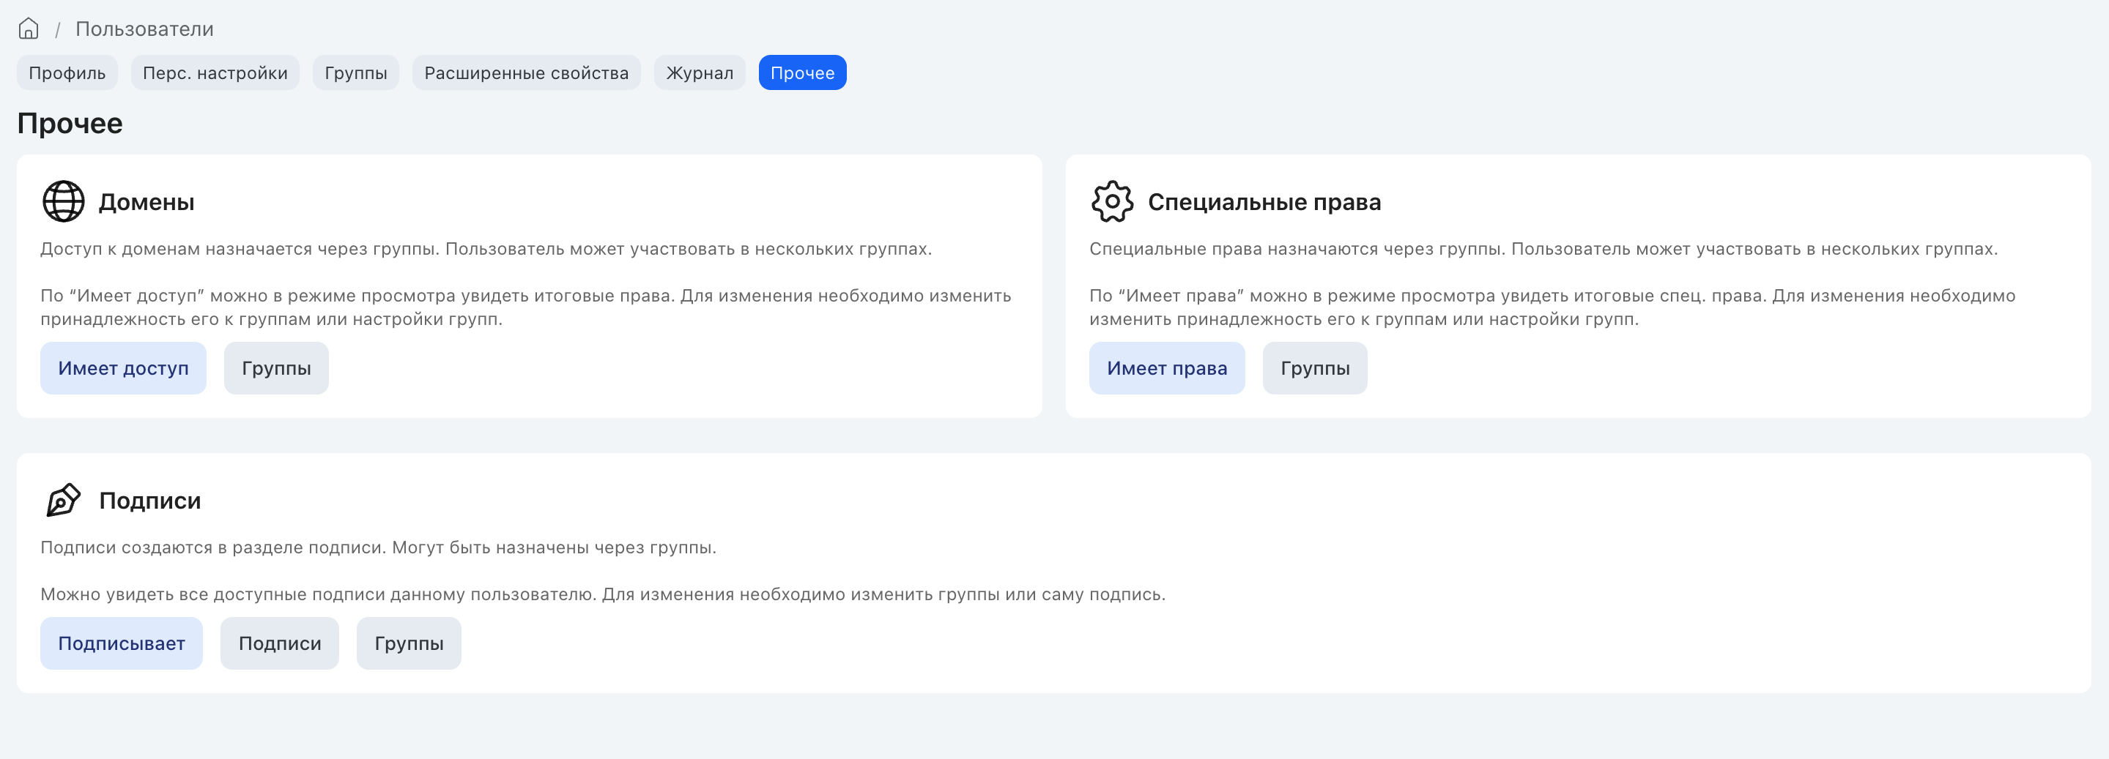Click the gear icon beside Специальные права
Screen dimensions: 2109x759
pos(1112,201)
